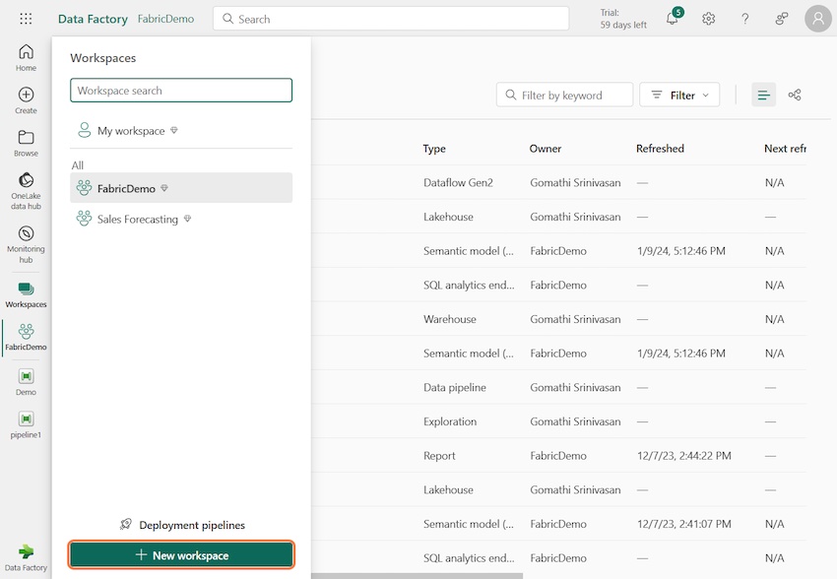Image resolution: width=837 pixels, height=579 pixels.
Task: Click the top Search box
Action: pos(391,19)
